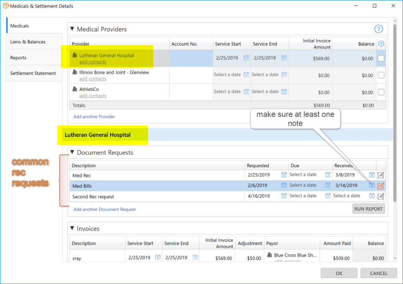The image size is (403, 284).
Task: Collapse the Document Requests section
Action: point(72,152)
